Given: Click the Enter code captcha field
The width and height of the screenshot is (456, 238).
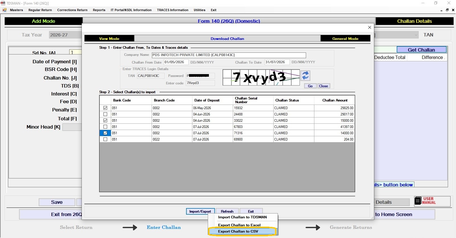Looking at the screenshot, I should coord(200,83).
